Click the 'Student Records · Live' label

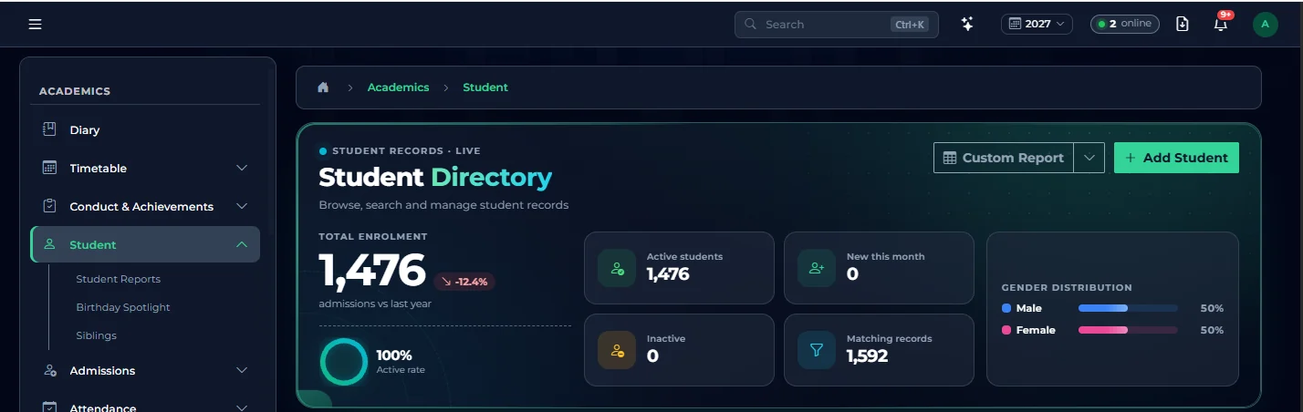[406, 151]
